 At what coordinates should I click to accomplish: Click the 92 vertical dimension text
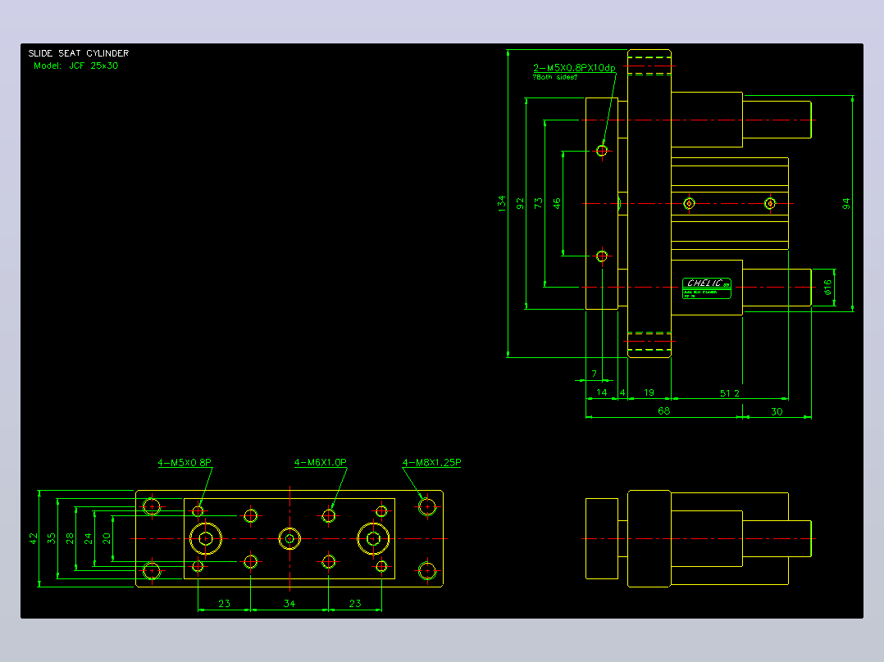click(x=520, y=203)
